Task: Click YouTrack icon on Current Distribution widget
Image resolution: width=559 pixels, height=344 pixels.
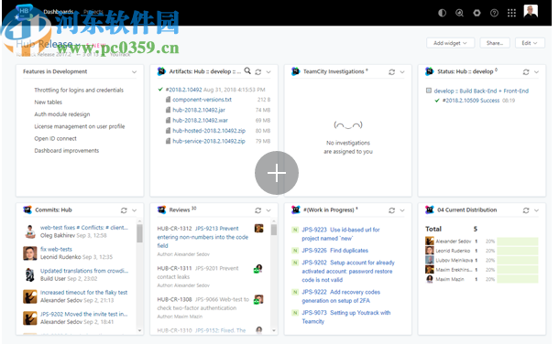Action: (x=430, y=210)
